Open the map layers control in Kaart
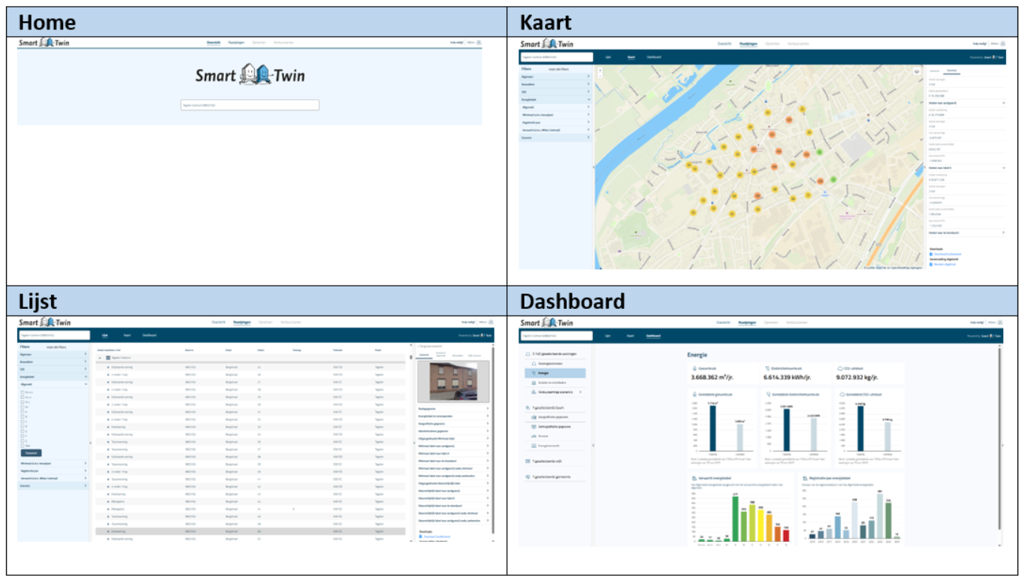Screen dimensions: 1025x584 coord(917,72)
